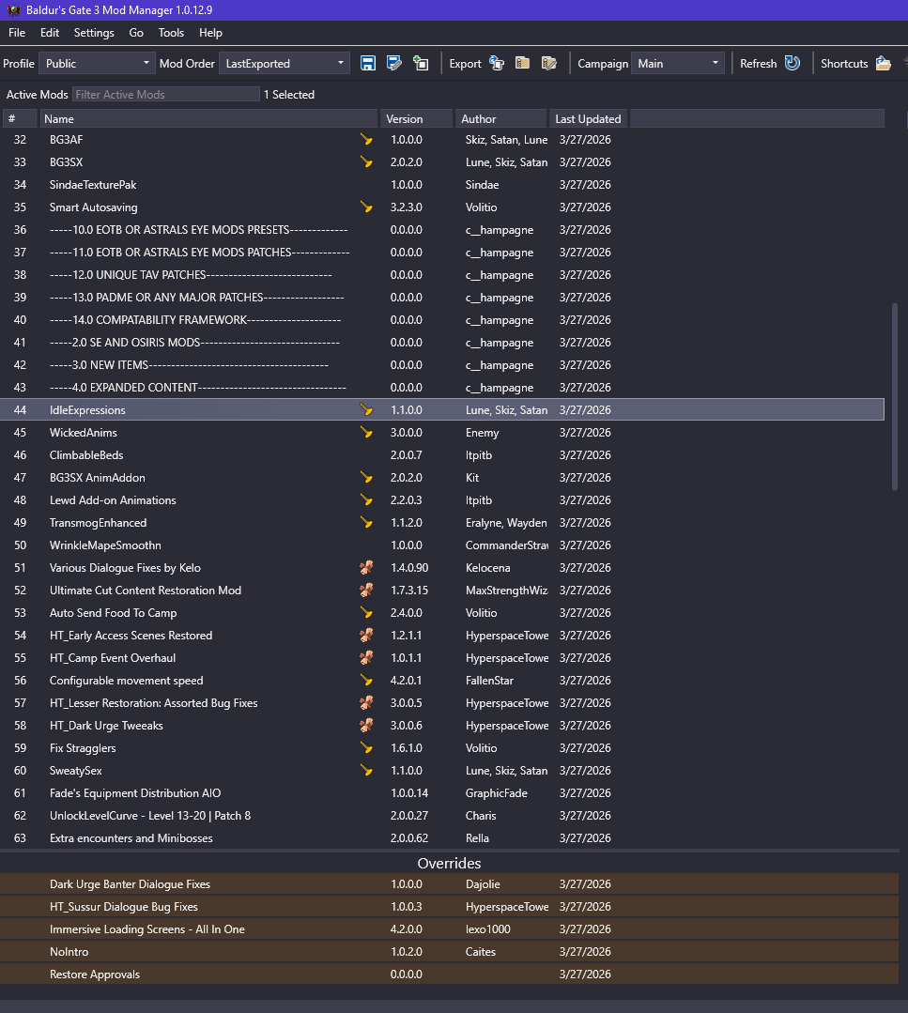Click the yellow tool icon beside SweatySex
This screenshot has width=908, height=1013.
point(366,771)
